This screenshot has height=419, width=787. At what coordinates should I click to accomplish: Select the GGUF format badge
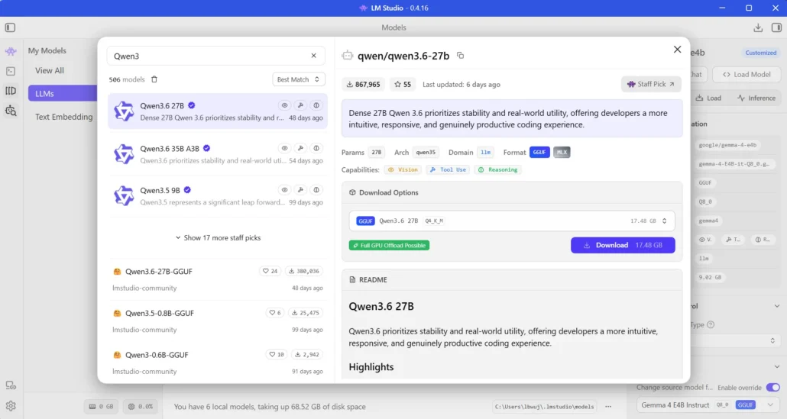pos(539,153)
